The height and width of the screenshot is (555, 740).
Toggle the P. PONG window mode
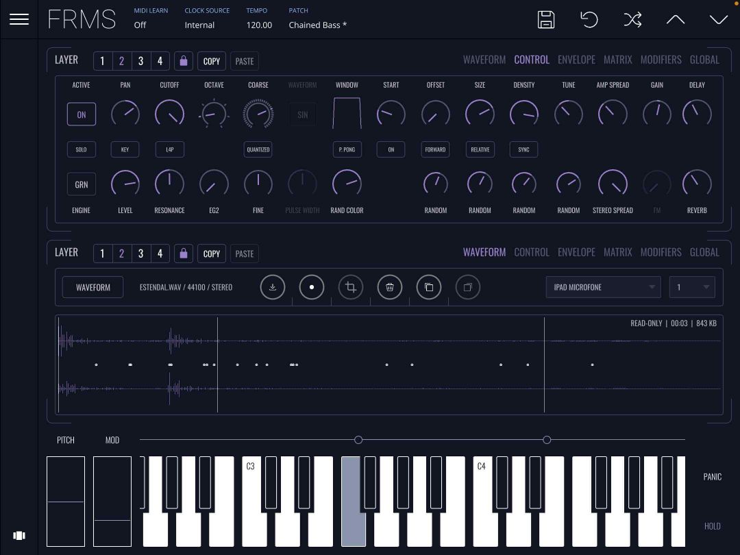click(347, 149)
